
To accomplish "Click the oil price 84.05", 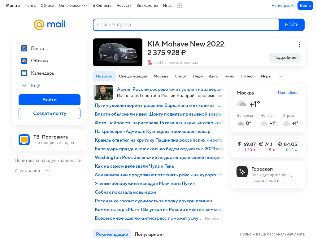I will [288, 147].
